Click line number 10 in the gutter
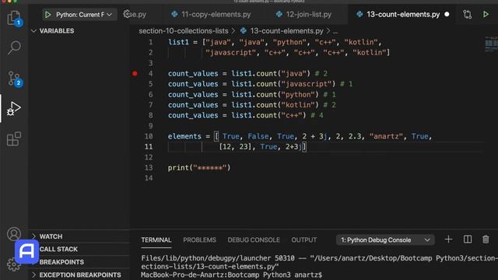The image size is (498, 280). coord(149,136)
